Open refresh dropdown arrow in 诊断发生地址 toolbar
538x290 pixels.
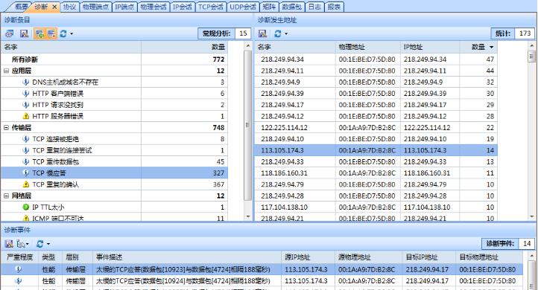pos(286,33)
